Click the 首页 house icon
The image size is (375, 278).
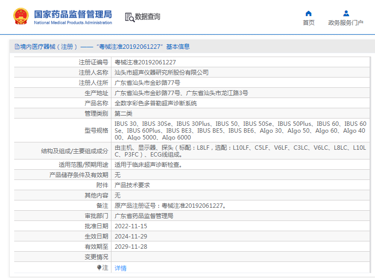pos(309,13)
